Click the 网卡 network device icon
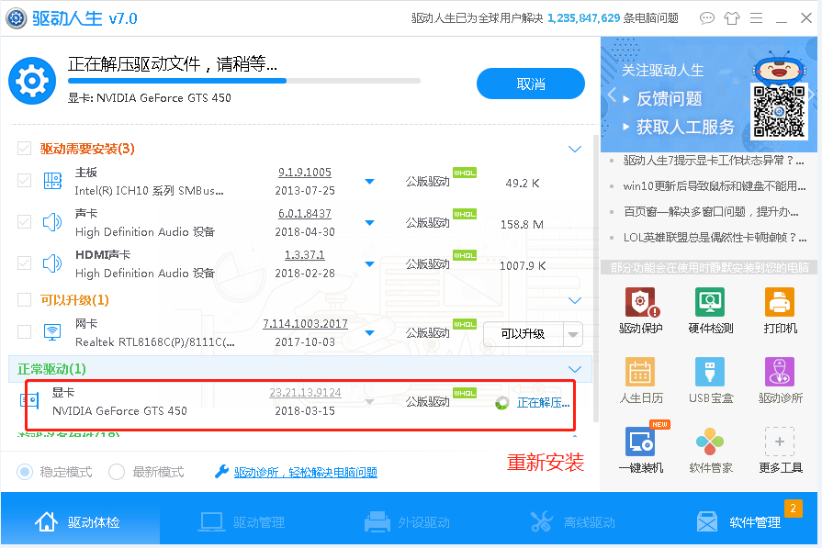The height and width of the screenshot is (548, 822). click(x=52, y=332)
